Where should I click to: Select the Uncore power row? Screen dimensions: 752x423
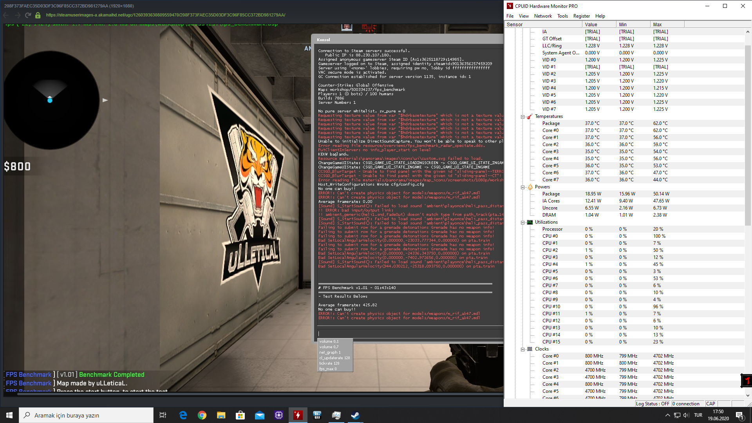tap(624, 208)
